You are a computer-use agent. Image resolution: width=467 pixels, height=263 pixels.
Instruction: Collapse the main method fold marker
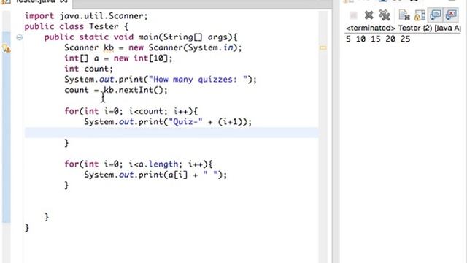pyautogui.click(x=20, y=37)
